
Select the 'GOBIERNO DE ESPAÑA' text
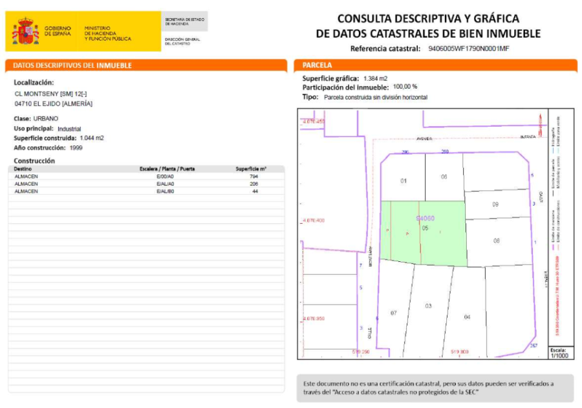pyautogui.click(x=58, y=31)
